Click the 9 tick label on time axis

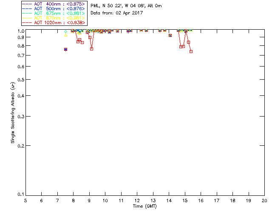(x=89, y=200)
